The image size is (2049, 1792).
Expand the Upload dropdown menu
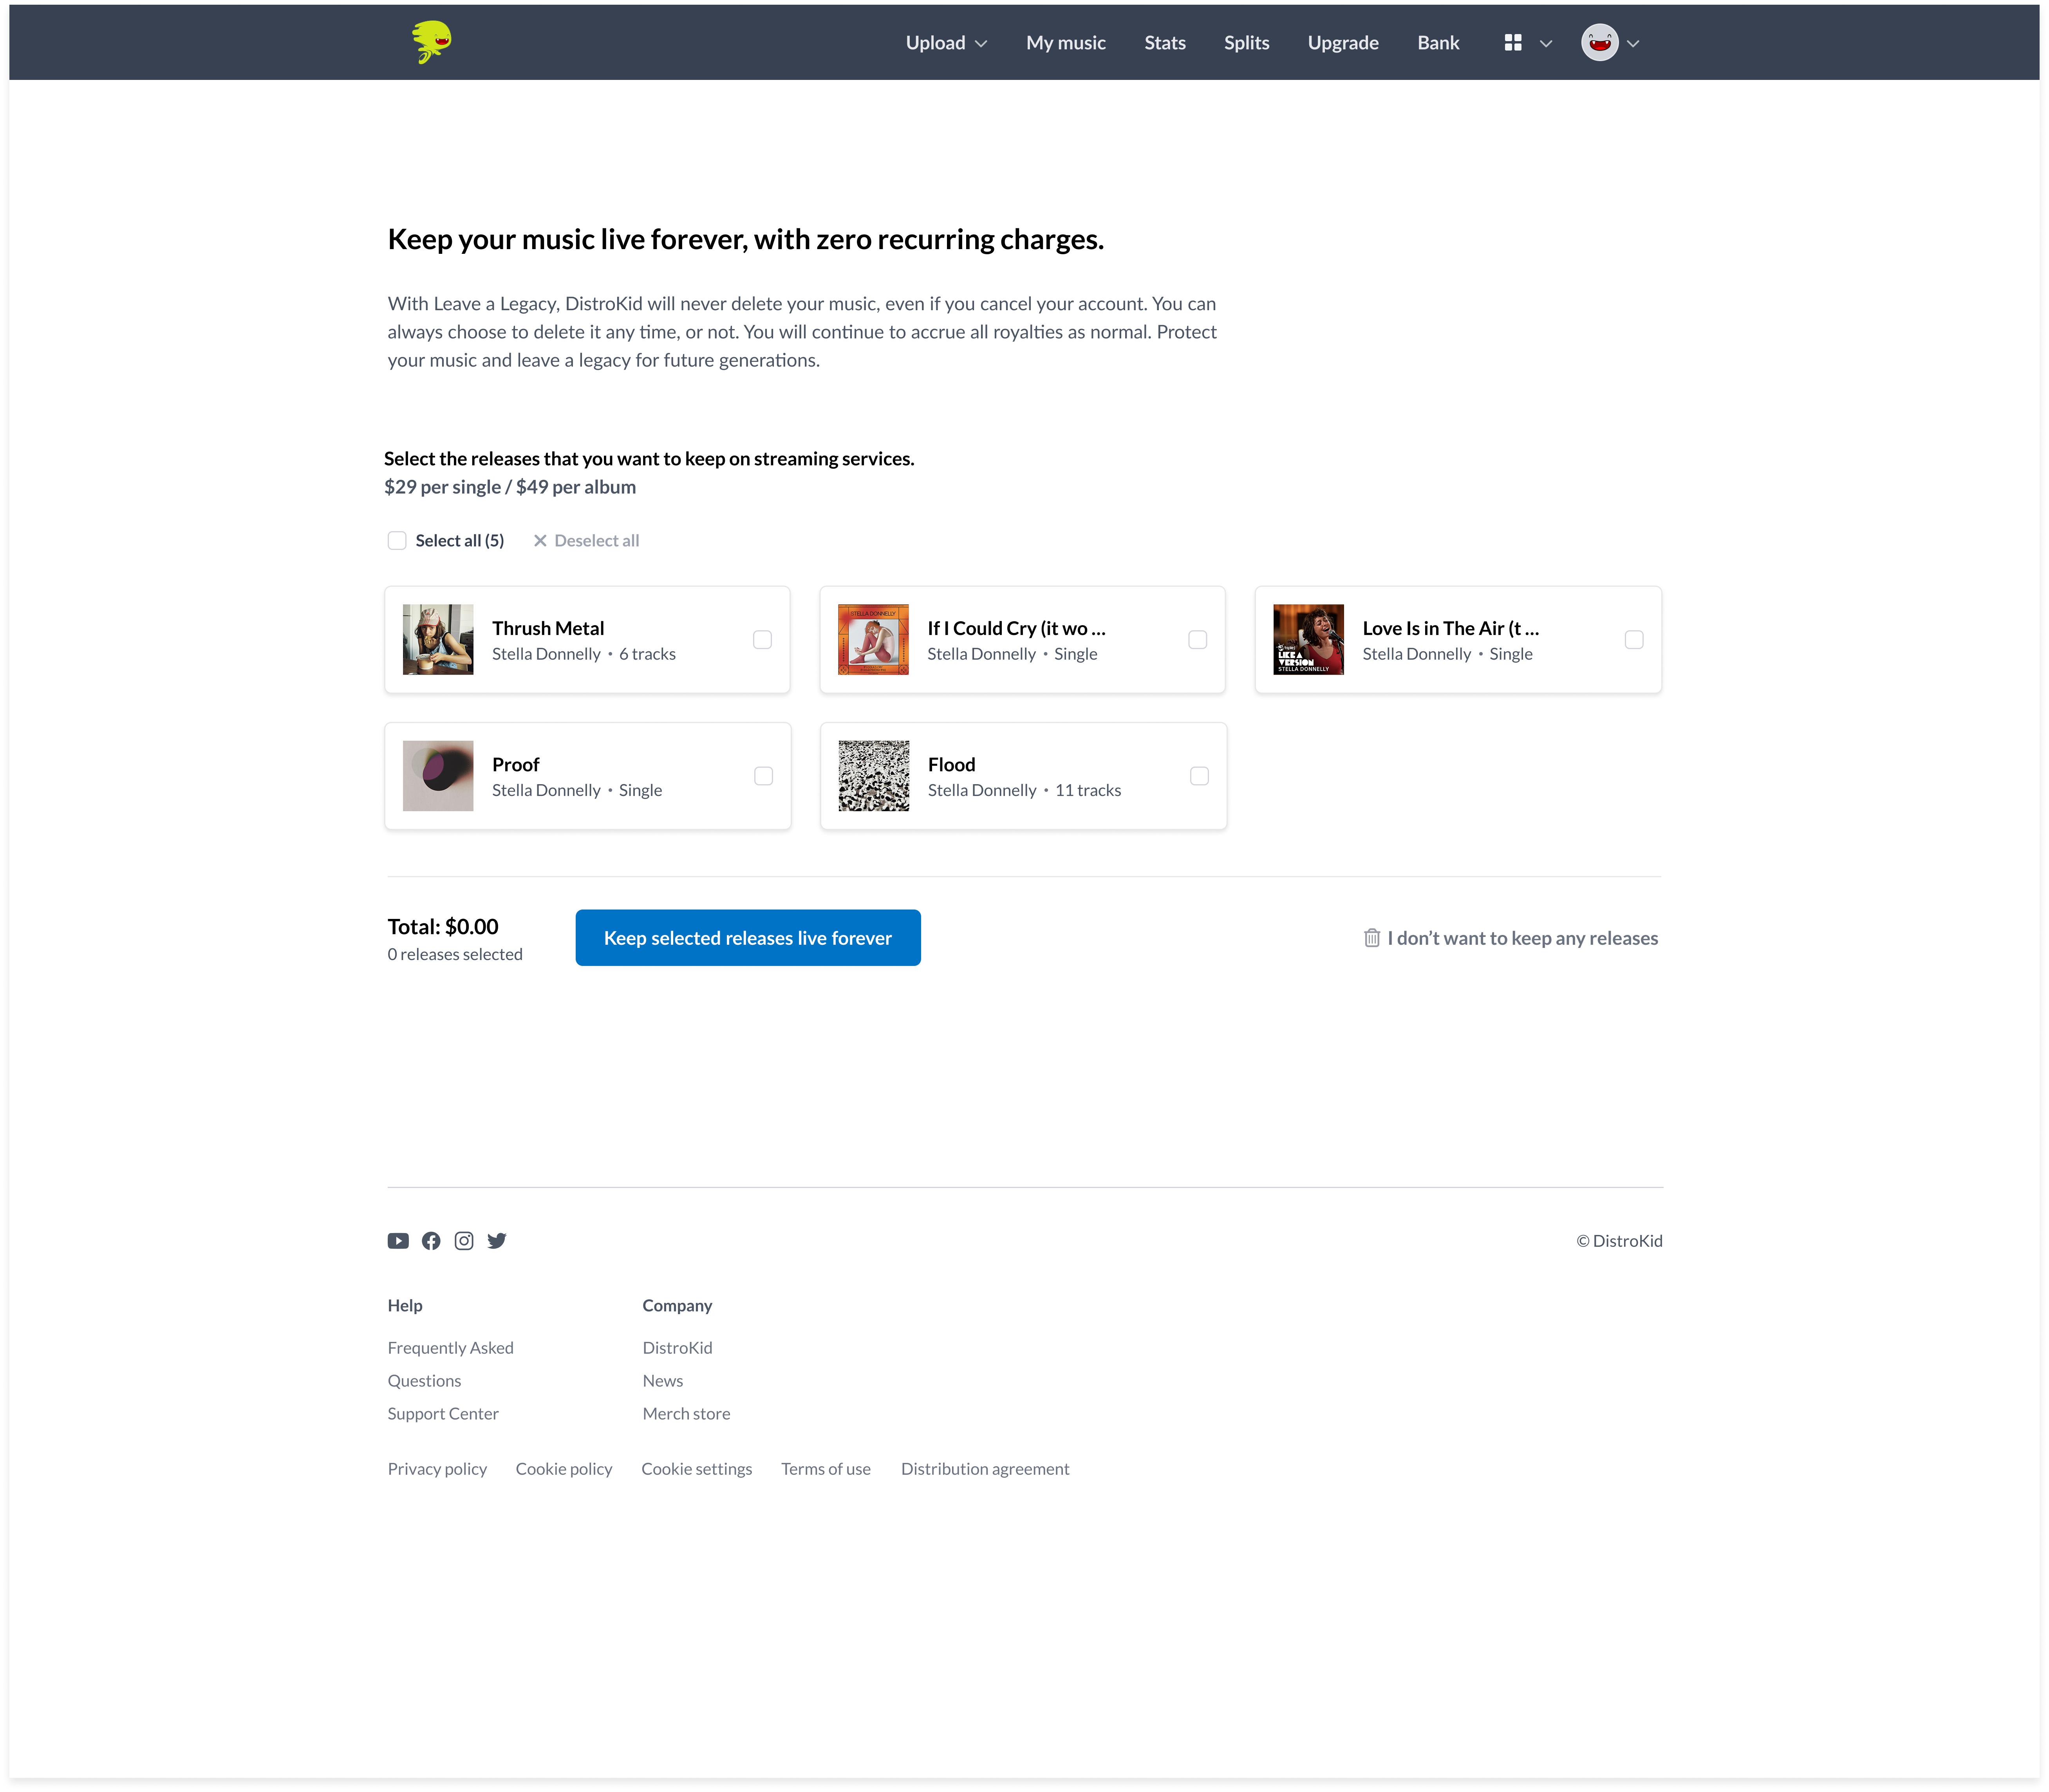tap(946, 43)
